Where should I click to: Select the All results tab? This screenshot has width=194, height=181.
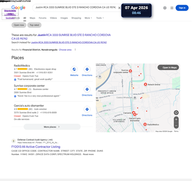(x=25, y=18)
